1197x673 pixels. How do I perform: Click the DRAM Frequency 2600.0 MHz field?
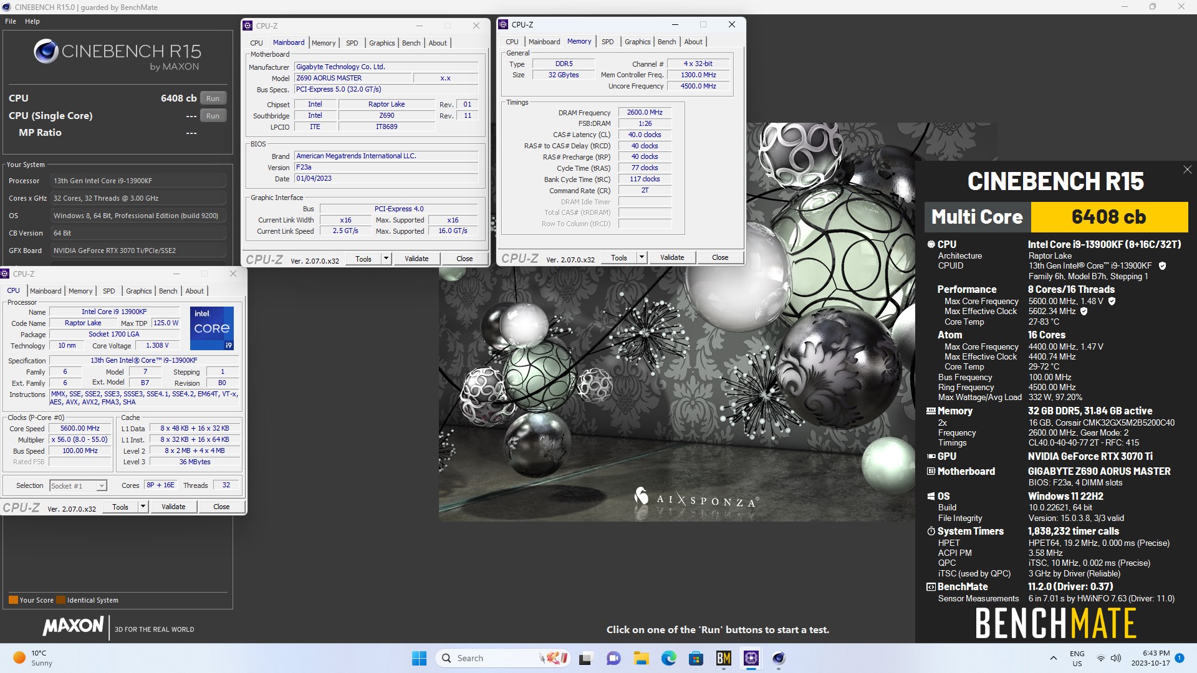pos(645,113)
